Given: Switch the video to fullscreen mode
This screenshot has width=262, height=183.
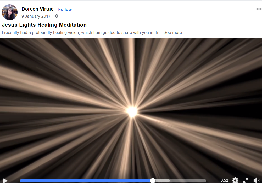Looking at the screenshot, I should 246,180.
